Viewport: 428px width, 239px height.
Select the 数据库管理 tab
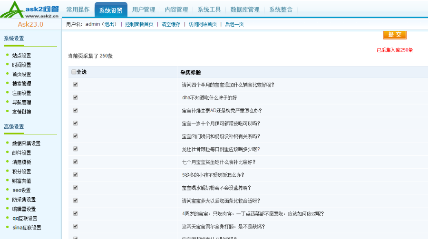click(x=245, y=10)
